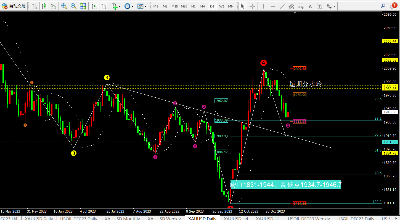Select the 短期分水岭 text label
This screenshot has width=400, height=220.
(x=305, y=84)
